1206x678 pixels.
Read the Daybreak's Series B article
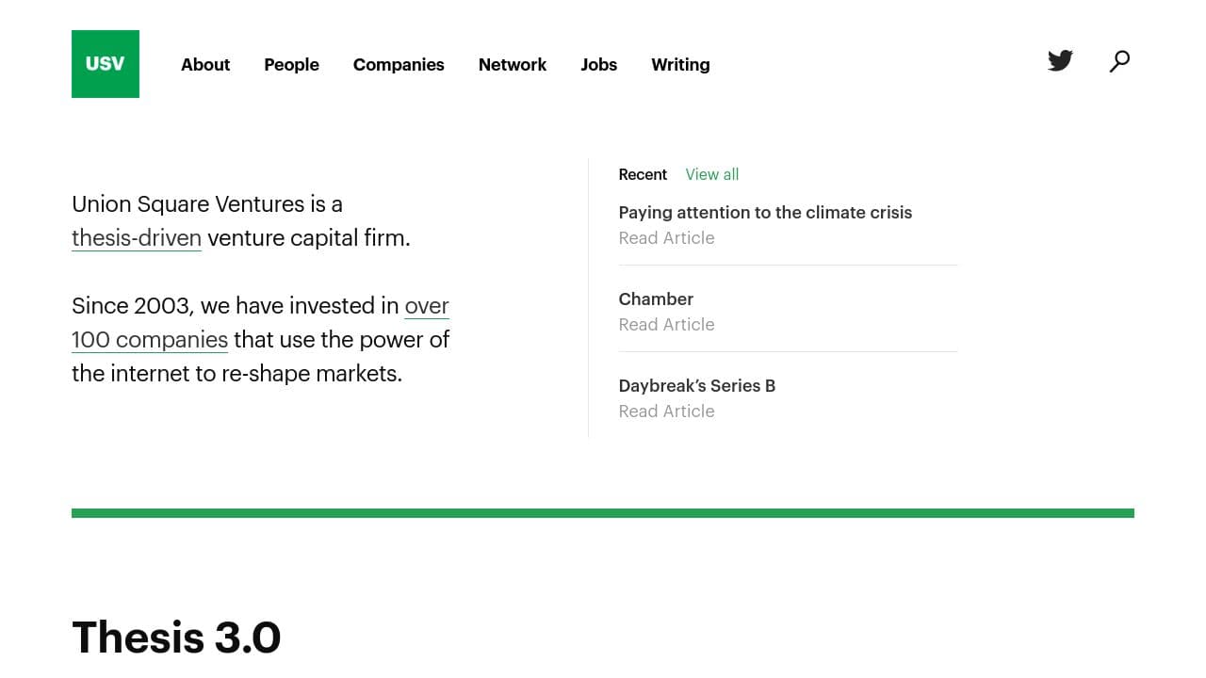(x=666, y=411)
